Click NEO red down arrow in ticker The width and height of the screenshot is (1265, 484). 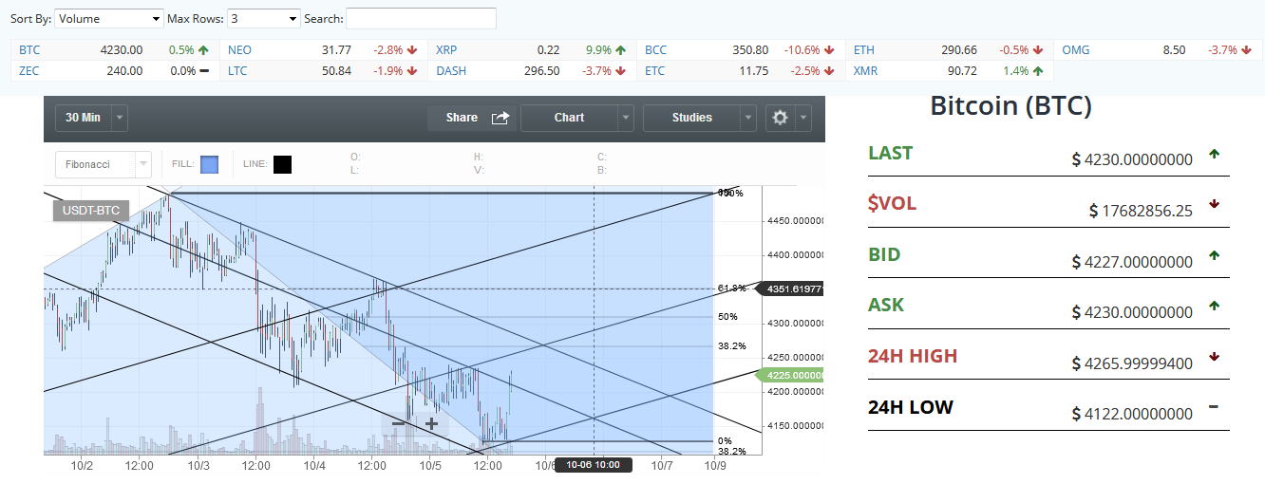pos(412,50)
